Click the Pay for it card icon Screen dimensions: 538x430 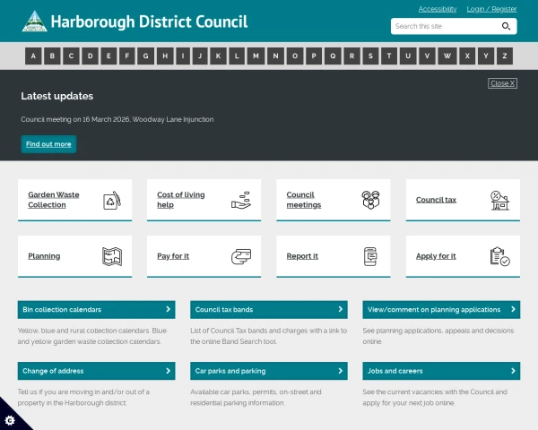pyautogui.click(x=241, y=256)
